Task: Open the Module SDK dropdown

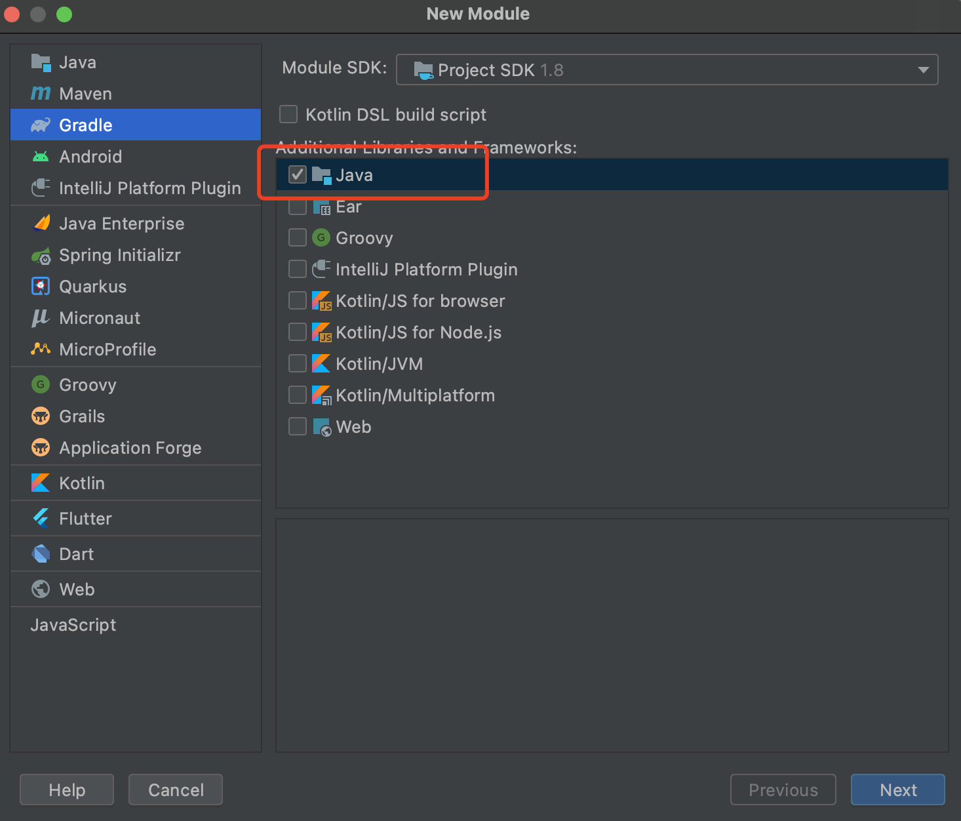Action: [x=667, y=70]
